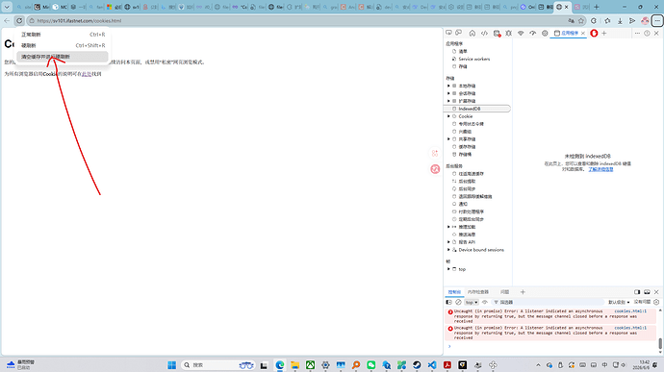Switch to 问题 drawer tab
Image resolution: width=664 pixels, height=372 pixels.
[x=505, y=292]
